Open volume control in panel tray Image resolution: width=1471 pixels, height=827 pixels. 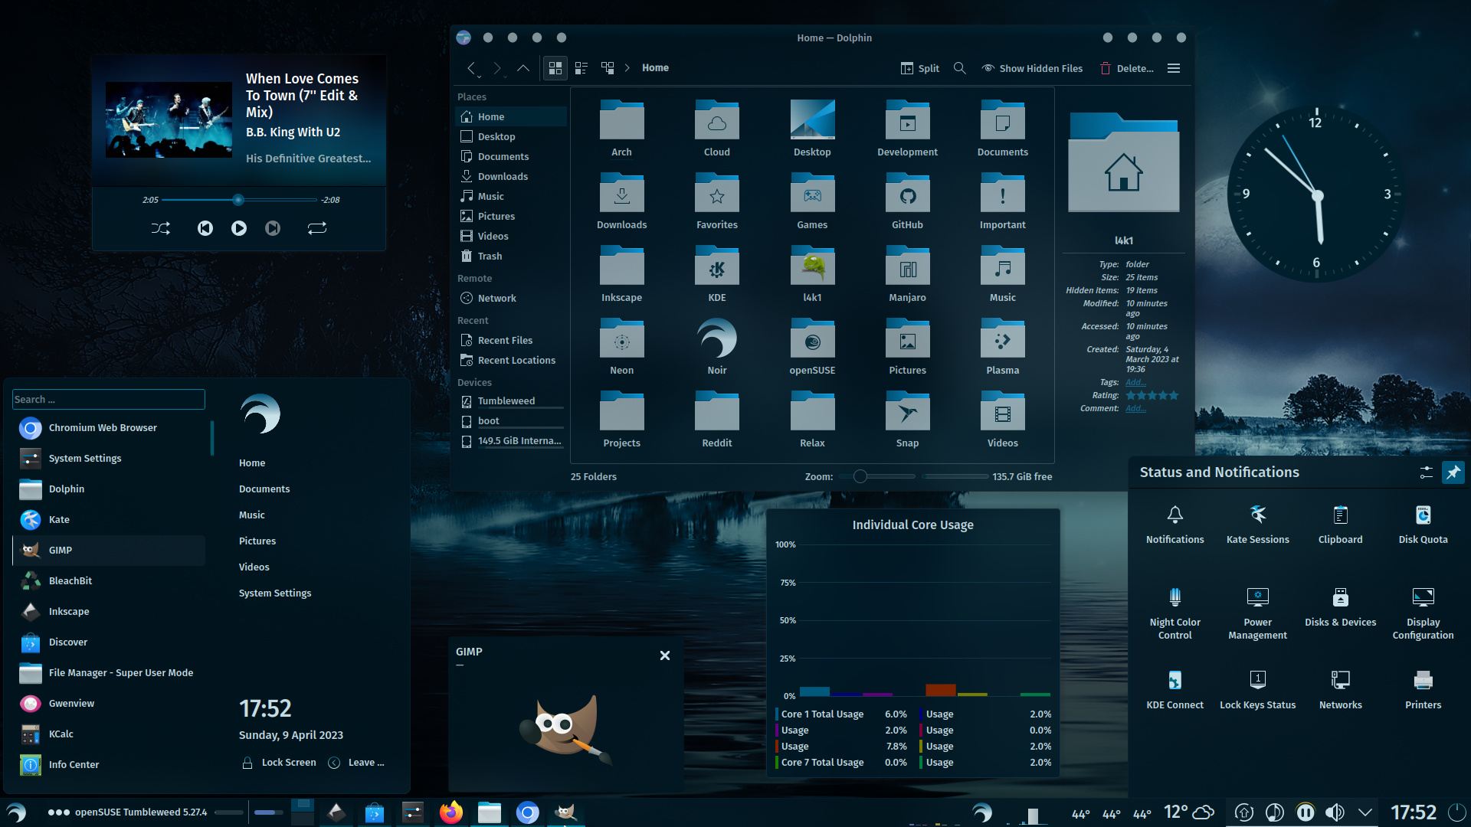1335,812
